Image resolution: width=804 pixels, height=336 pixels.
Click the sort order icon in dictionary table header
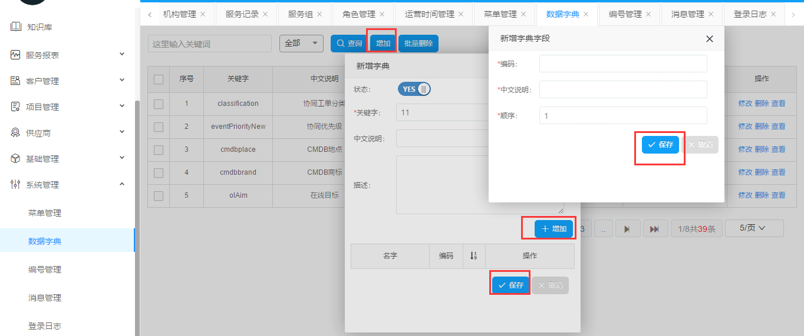coord(473,256)
